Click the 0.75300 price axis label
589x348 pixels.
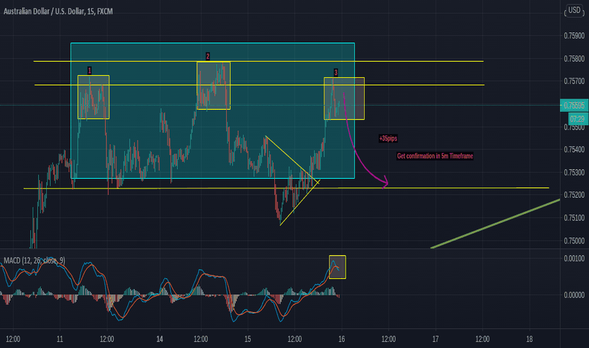pyautogui.click(x=574, y=172)
